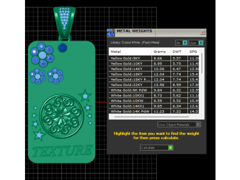The image size is (240, 180).
Task: Click DWT value 7.22
Action: [x=176, y=111]
